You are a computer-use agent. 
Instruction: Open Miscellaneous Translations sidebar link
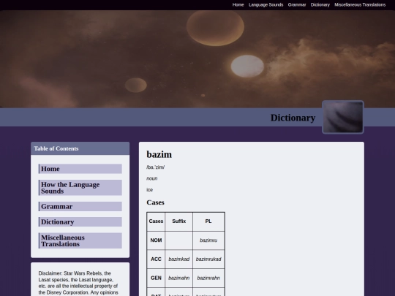tap(80, 241)
